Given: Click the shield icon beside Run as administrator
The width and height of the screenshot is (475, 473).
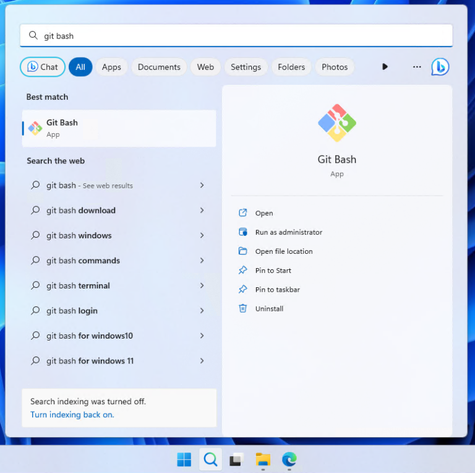Looking at the screenshot, I should click(243, 232).
